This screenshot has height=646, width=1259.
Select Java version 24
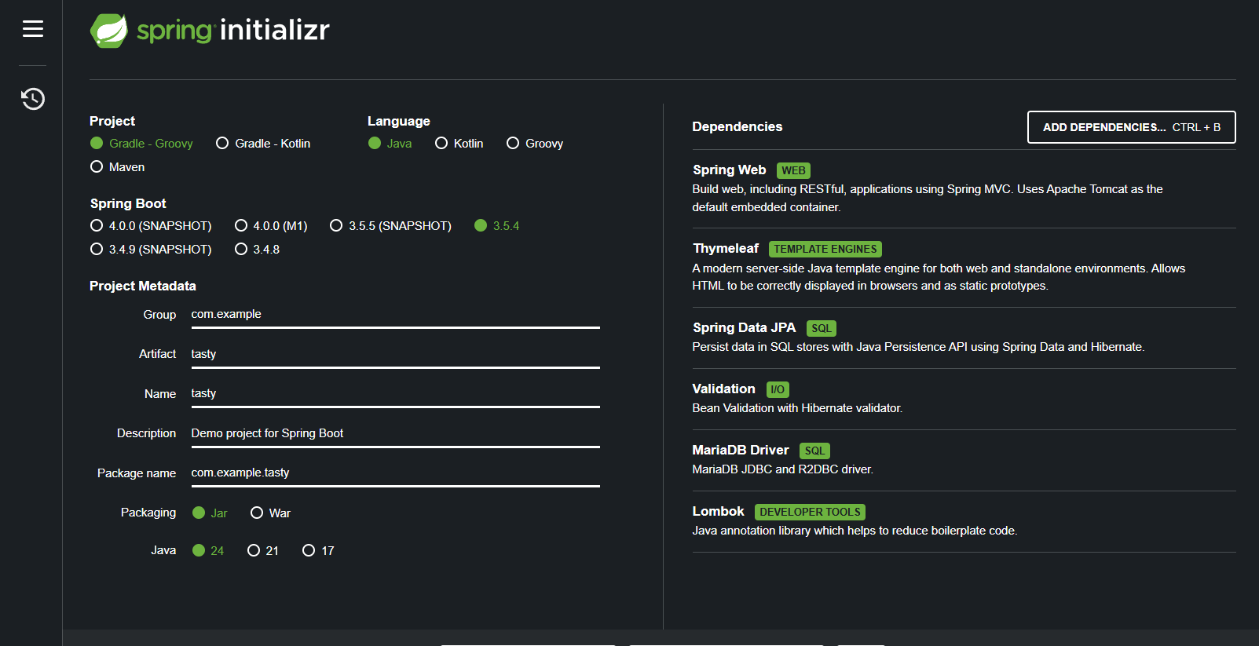(208, 551)
